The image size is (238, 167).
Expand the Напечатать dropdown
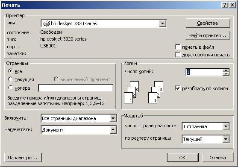click(x=113, y=130)
